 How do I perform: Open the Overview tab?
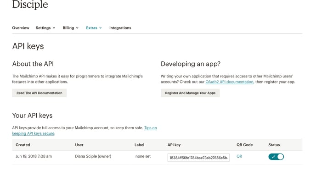[x=21, y=28]
